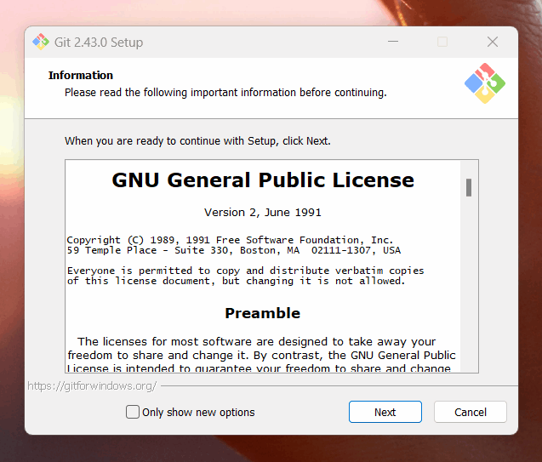The height and width of the screenshot is (462, 542).
Task: Click the license text scrollbar thumb
Action: click(x=469, y=188)
